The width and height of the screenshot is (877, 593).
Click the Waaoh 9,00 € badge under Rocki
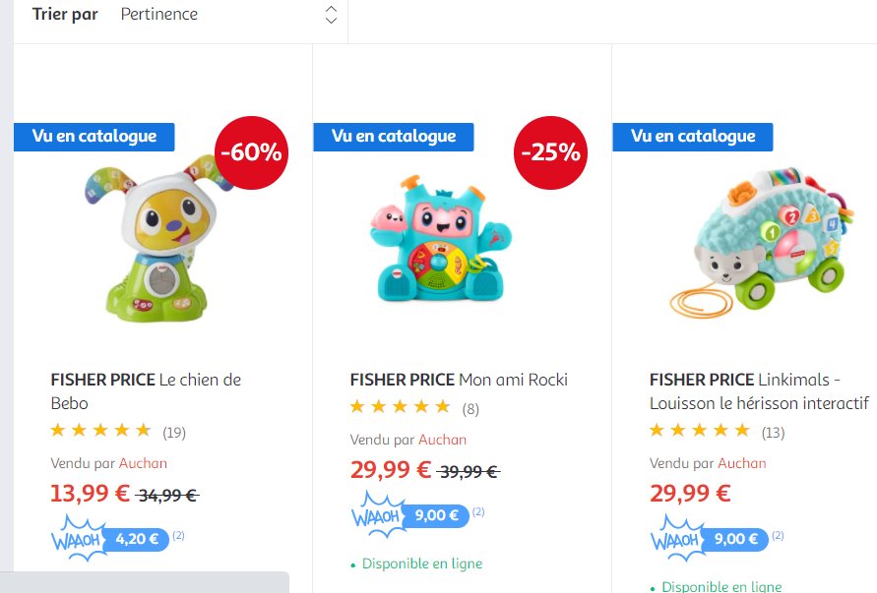(x=407, y=515)
